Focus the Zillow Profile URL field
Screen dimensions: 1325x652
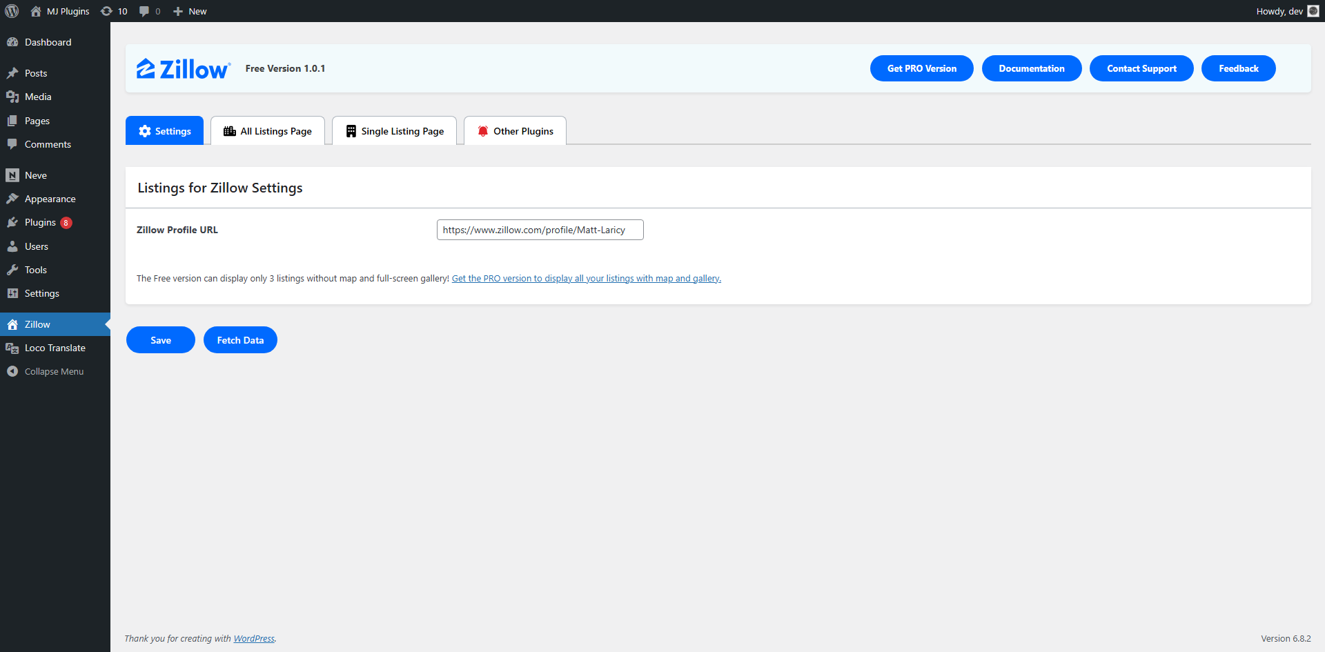pyautogui.click(x=540, y=230)
